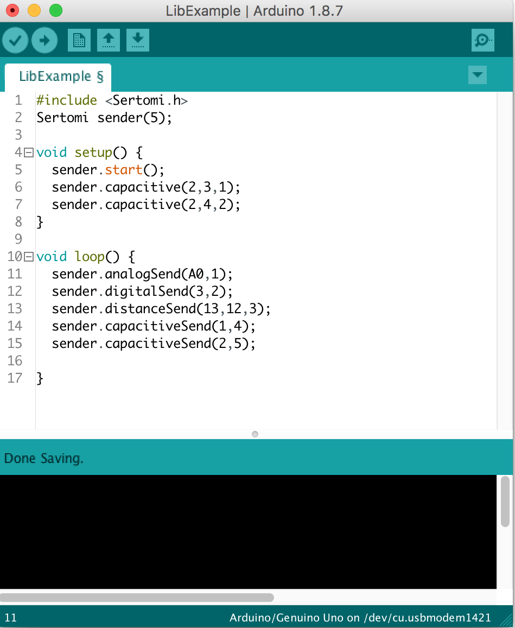The width and height of the screenshot is (515, 628).
Task: Open the tab options dropdown arrow
Action: coord(478,75)
